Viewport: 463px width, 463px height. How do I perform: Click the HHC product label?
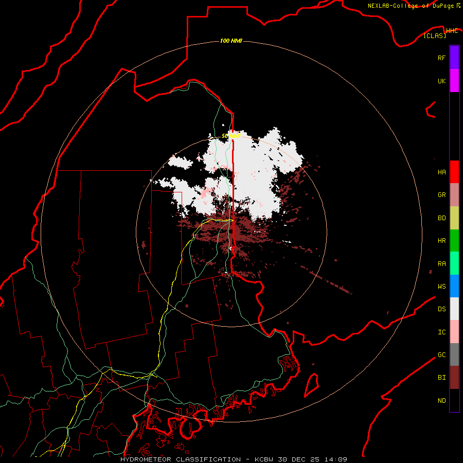point(452,31)
